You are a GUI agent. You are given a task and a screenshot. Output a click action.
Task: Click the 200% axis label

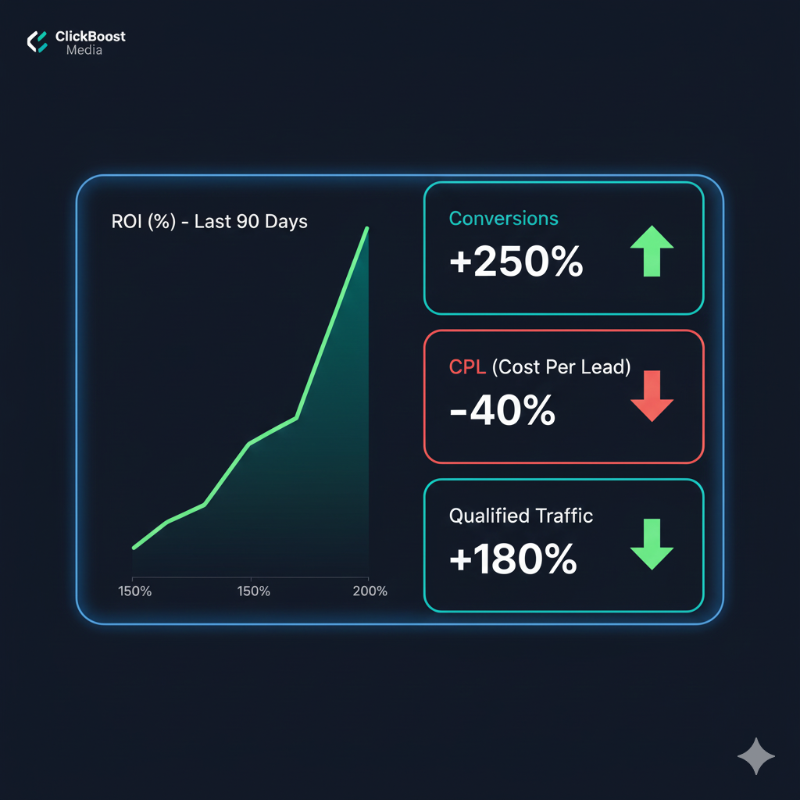tap(370, 591)
